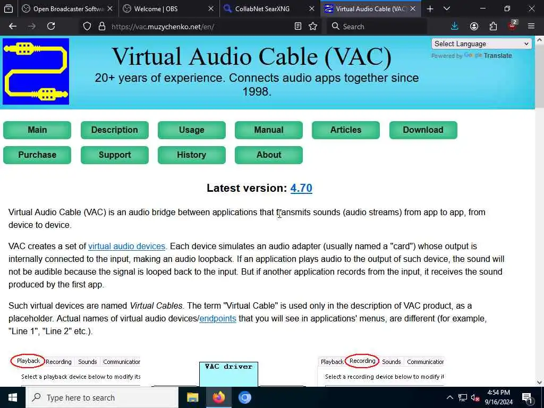Open the Firefox hamburger application menu
The width and height of the screenshot is (544, 408).
point(531,27)
